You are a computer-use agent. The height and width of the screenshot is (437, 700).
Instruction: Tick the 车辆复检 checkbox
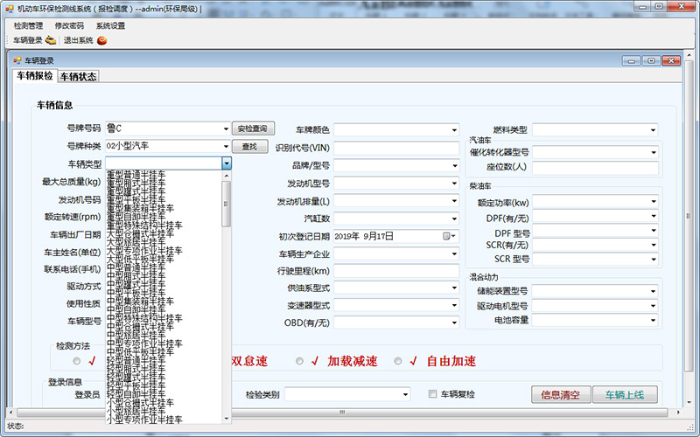click(x=432, y=394)
